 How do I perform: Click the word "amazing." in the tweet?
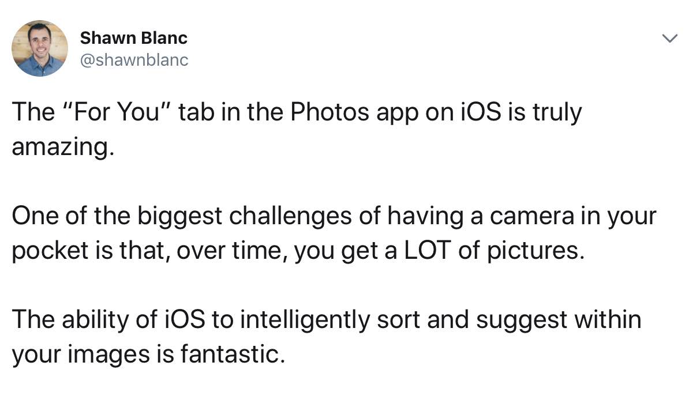coord(60,148)
